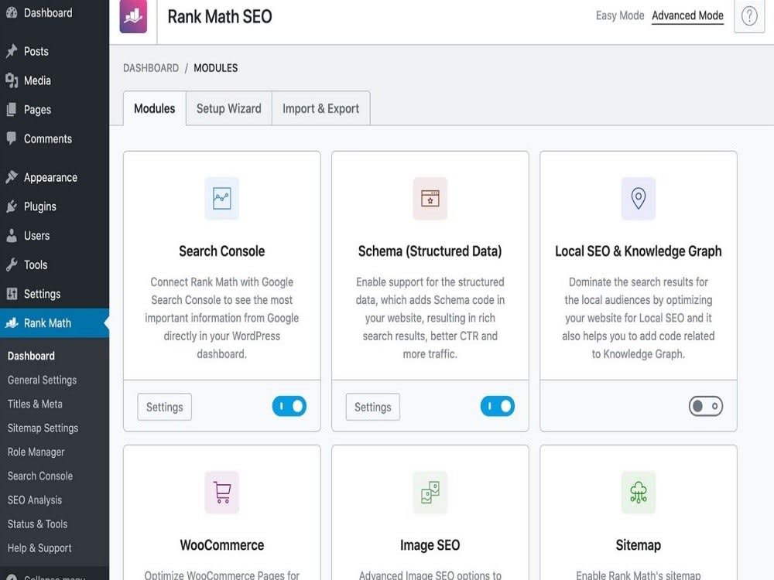
Task: Click the Appearance brush icon
Action: tap(12, 177)
